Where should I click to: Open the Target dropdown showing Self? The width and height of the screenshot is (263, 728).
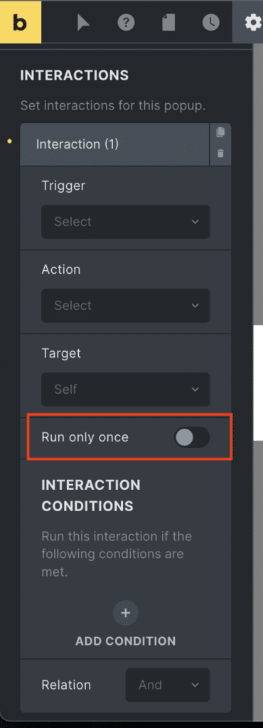click(125, 389)
